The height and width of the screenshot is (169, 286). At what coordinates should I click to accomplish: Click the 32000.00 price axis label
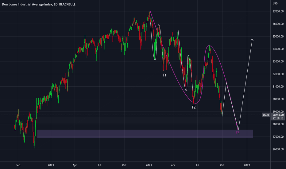278,74
